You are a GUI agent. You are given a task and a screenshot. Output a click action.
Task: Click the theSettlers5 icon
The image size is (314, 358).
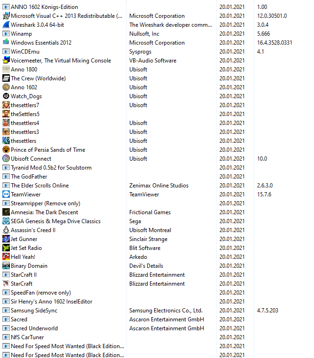point(6,114)
